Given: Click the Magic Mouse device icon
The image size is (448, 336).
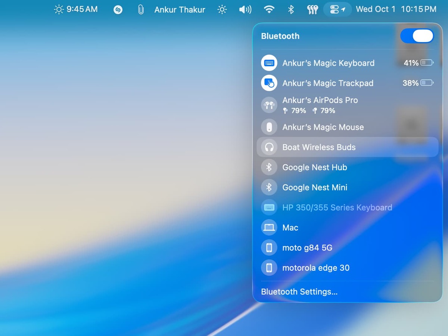Looking at the screenshot, I should tap(269, 127).
